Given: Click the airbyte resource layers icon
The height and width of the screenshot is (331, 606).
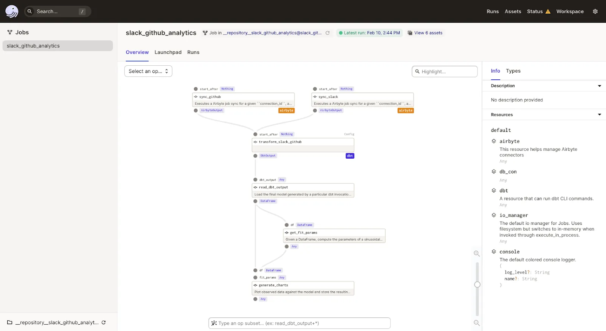Looking at the screenshot, I should point(494,141).
